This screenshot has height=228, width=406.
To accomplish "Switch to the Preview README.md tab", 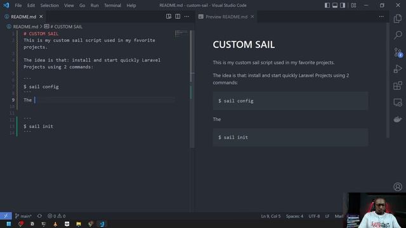I will 226,17.
